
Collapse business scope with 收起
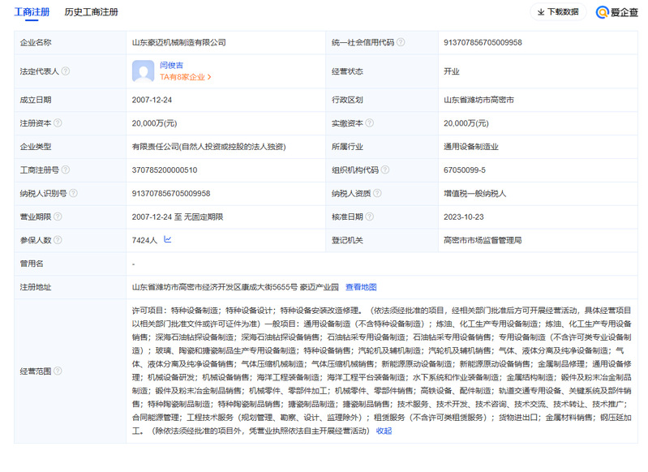point(384,431)
